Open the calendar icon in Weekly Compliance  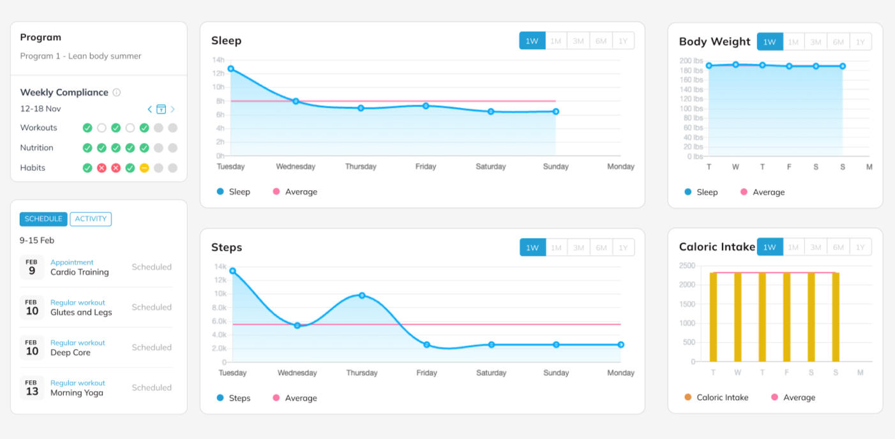(x=161, y=109)
